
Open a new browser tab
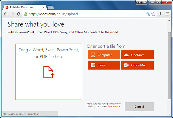tap(51, 7)
